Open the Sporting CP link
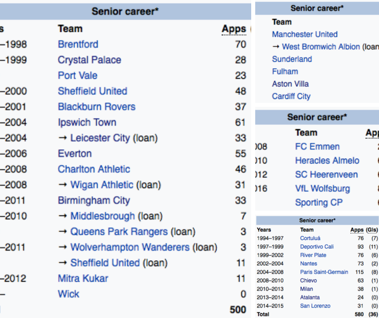379x318 pixels. 319,203
